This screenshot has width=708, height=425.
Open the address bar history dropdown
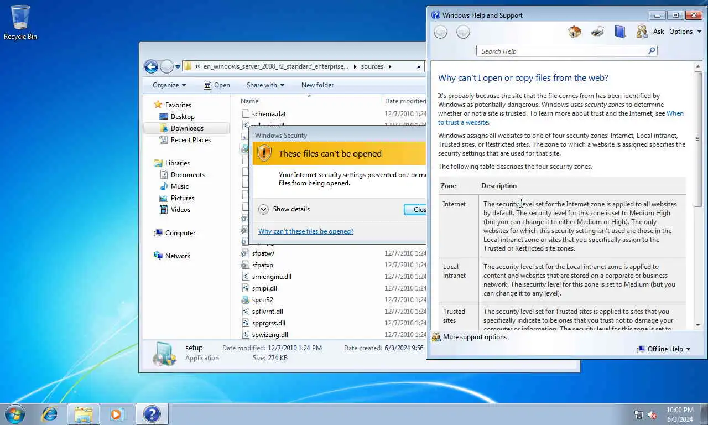419,66
